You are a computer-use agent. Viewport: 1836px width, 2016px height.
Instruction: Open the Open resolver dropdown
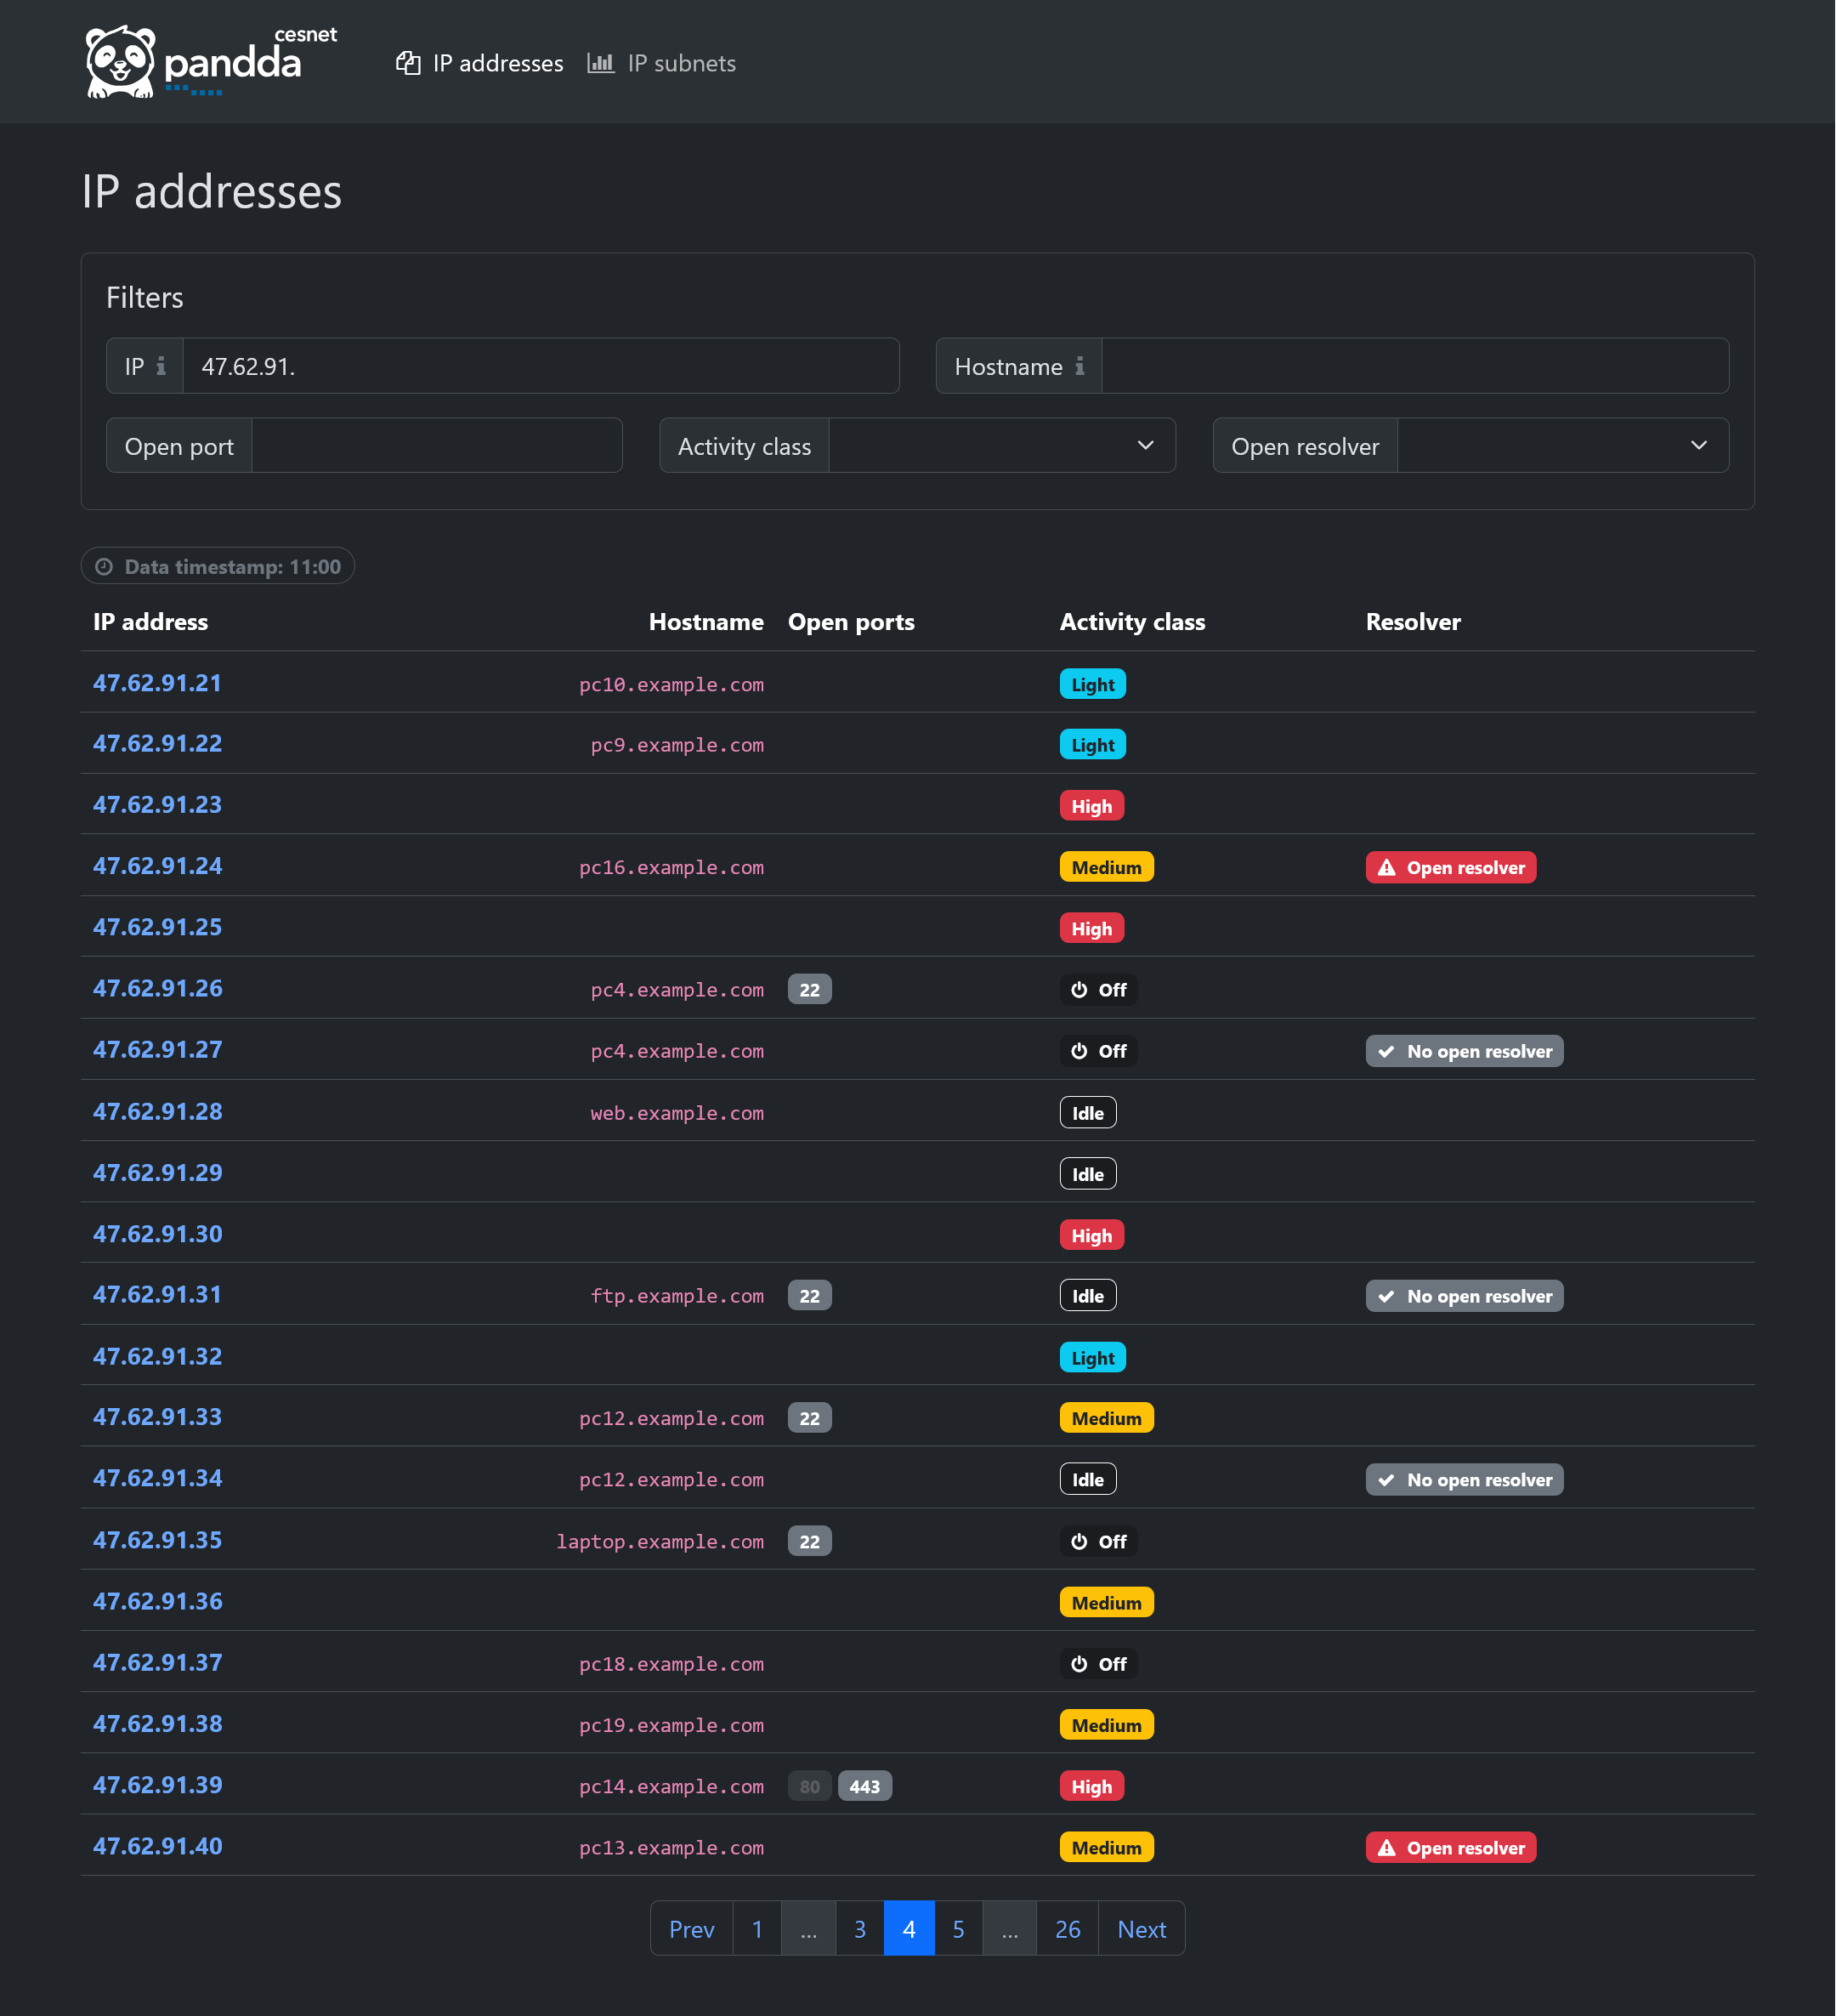[x=1562, y=445]
